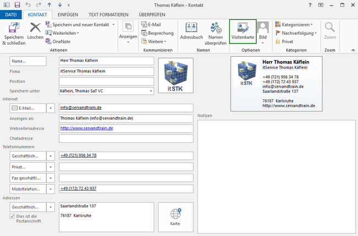Switch to the TEXT FORMATIEREN tab
Screen dimensions: 358x236
tap(109, 14)
